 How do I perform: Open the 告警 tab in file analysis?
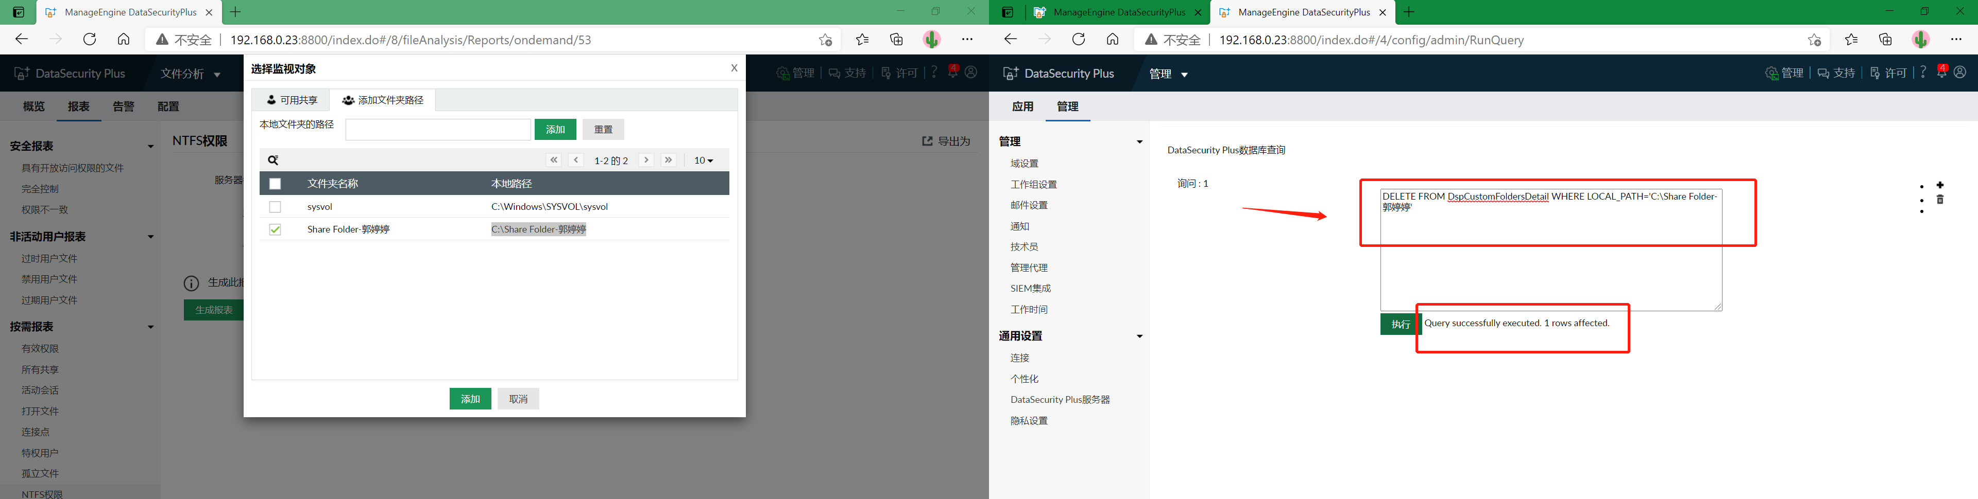(124, 106)
